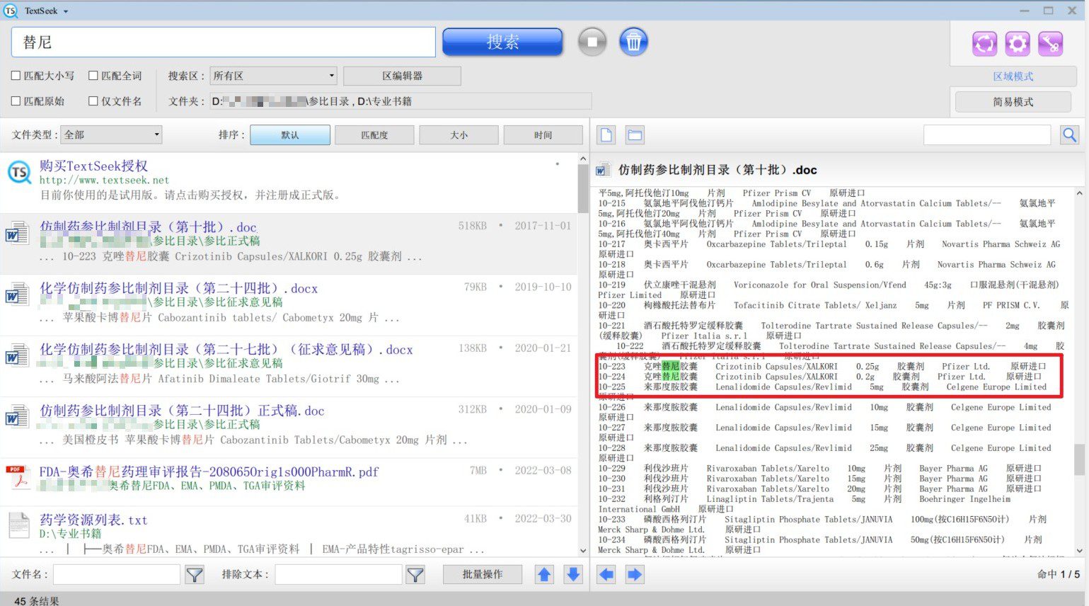Viewport: 1089px width, 606px height.
Task: Click the open document icon in preview toolbar
Action: point(606,135)
